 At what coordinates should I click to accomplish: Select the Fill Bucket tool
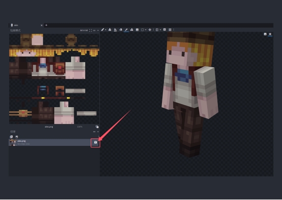click(115, 30)
